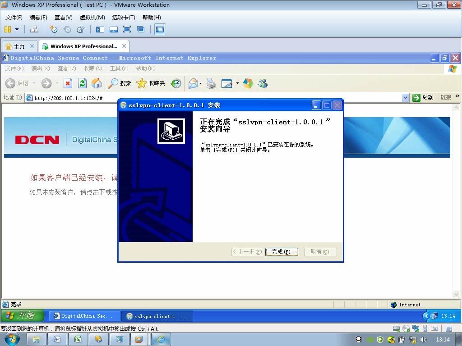Click the green shield security tray icon
The width and height of the screenshot is (462, 346).
point(380,340)
